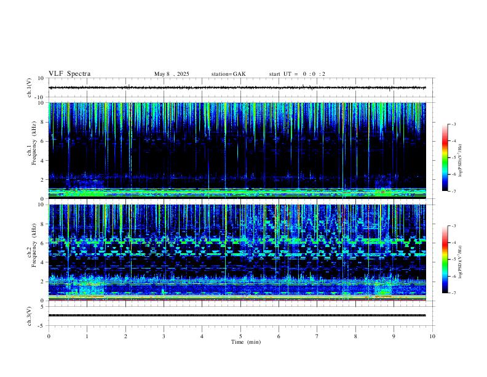The width and height of the screenshot is (487, 377).
Task: Click the lower color scale bar for ch.2
Action: 445,259
